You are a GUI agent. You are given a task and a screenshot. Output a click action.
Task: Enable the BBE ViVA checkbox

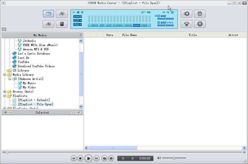(159, 23)
